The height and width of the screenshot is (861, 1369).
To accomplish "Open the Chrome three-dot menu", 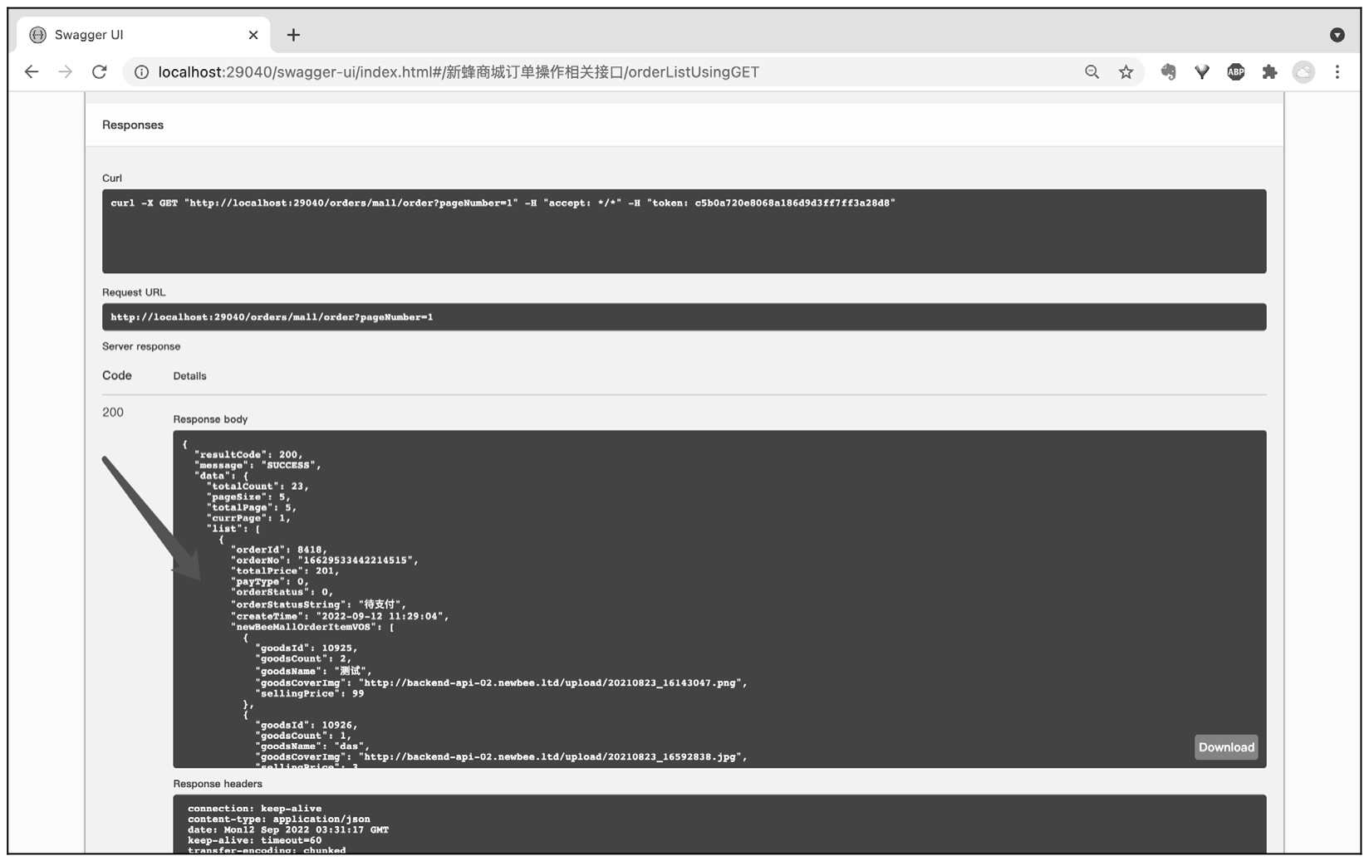I will coord(1337,72).
